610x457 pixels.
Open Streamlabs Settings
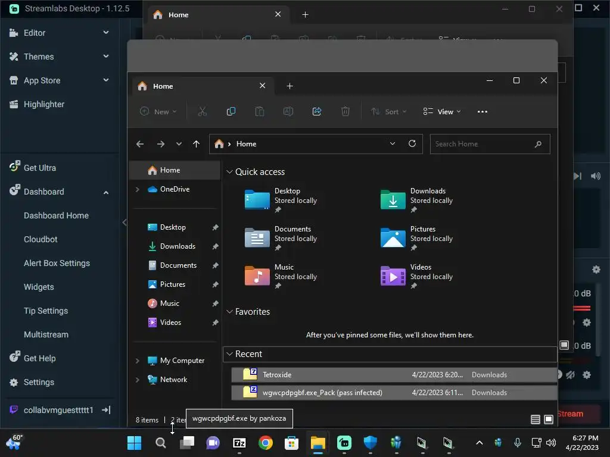point(39,383)
